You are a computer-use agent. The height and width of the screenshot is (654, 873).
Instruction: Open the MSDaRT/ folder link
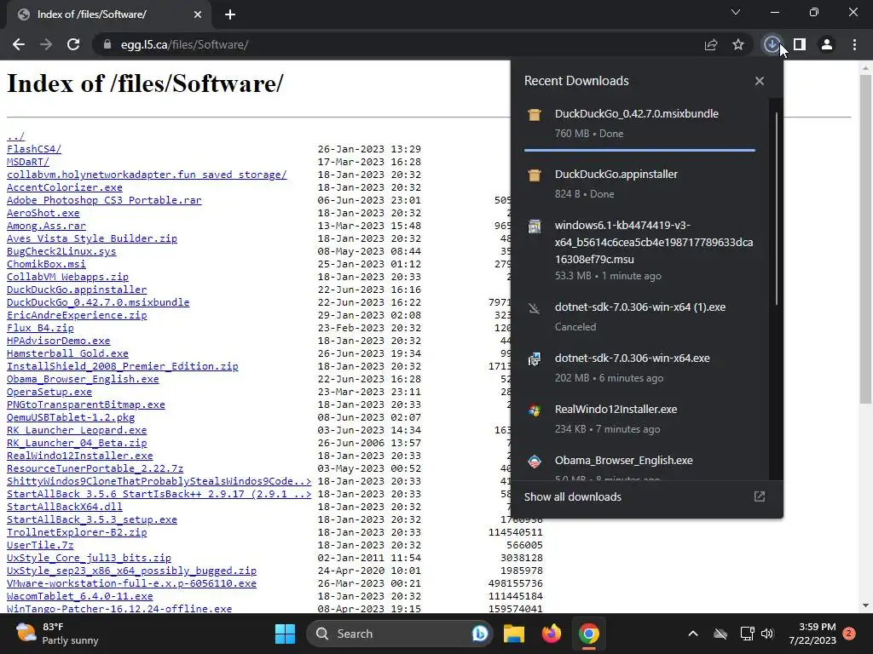pyautogui.click(x=28, y=162)
